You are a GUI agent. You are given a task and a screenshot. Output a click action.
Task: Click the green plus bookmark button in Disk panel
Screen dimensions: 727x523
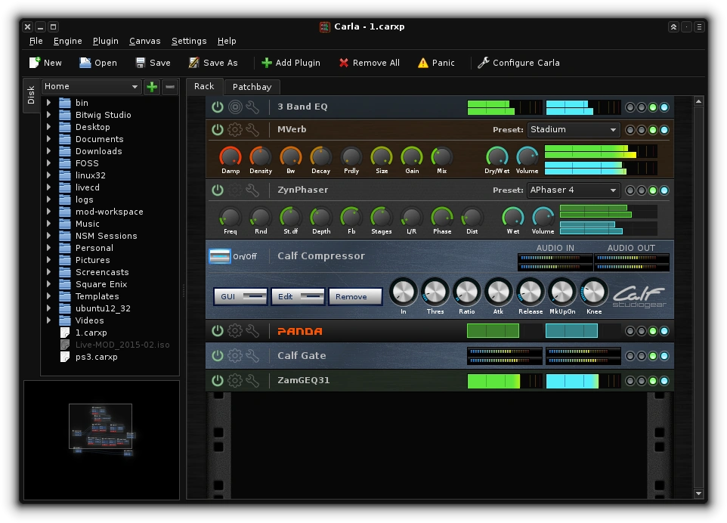coord(152,87)
